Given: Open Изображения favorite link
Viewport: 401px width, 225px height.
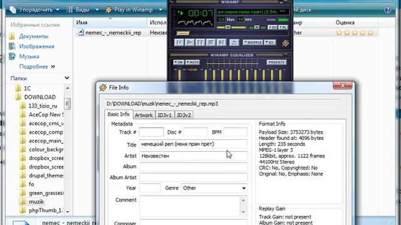Looking at the screenshot, I should tap(36, 46).
